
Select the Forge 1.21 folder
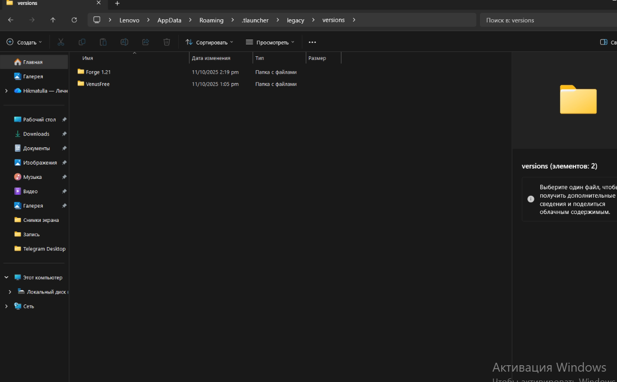[x=98, y=72]
